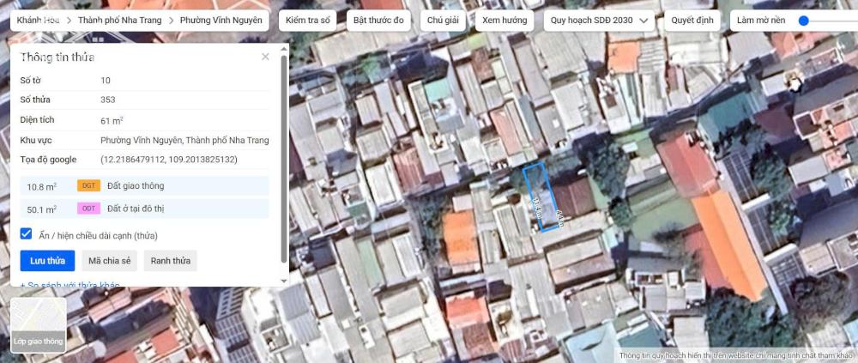Toggle Ẩn / hiện chiều dài cạnh checkbox
This screenshot has width=858, height=363.
27,234
